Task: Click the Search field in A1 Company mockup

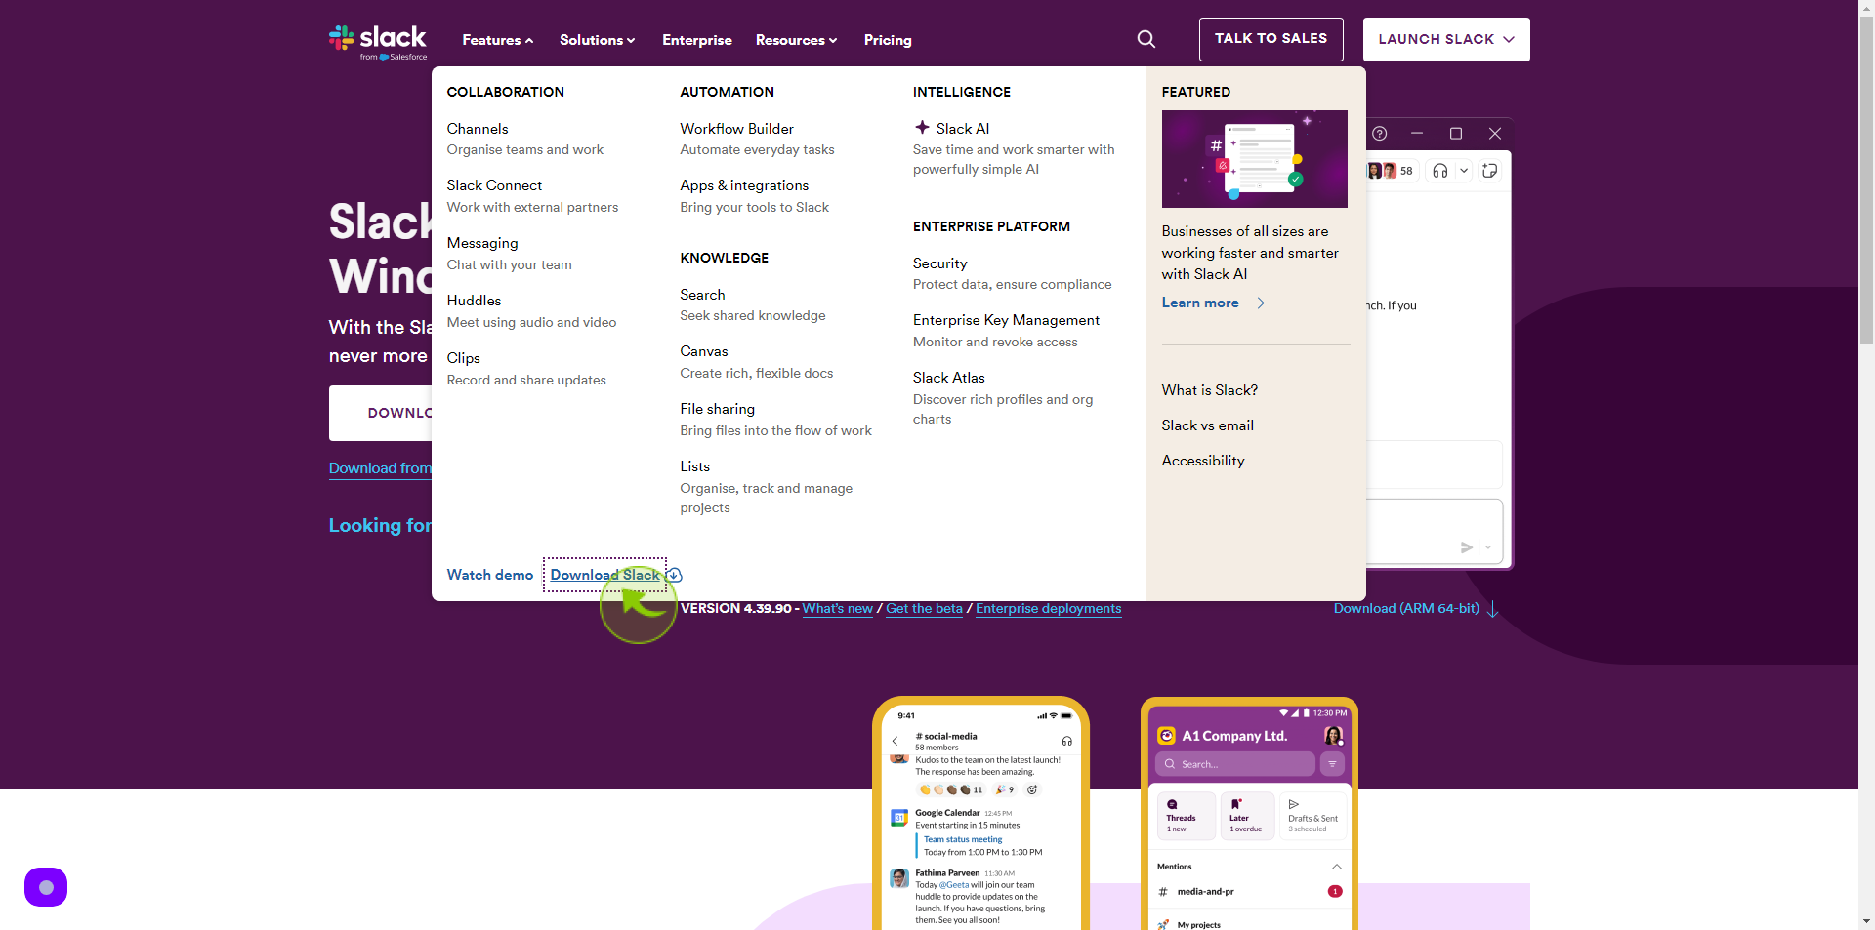Action: (1235, 764)
